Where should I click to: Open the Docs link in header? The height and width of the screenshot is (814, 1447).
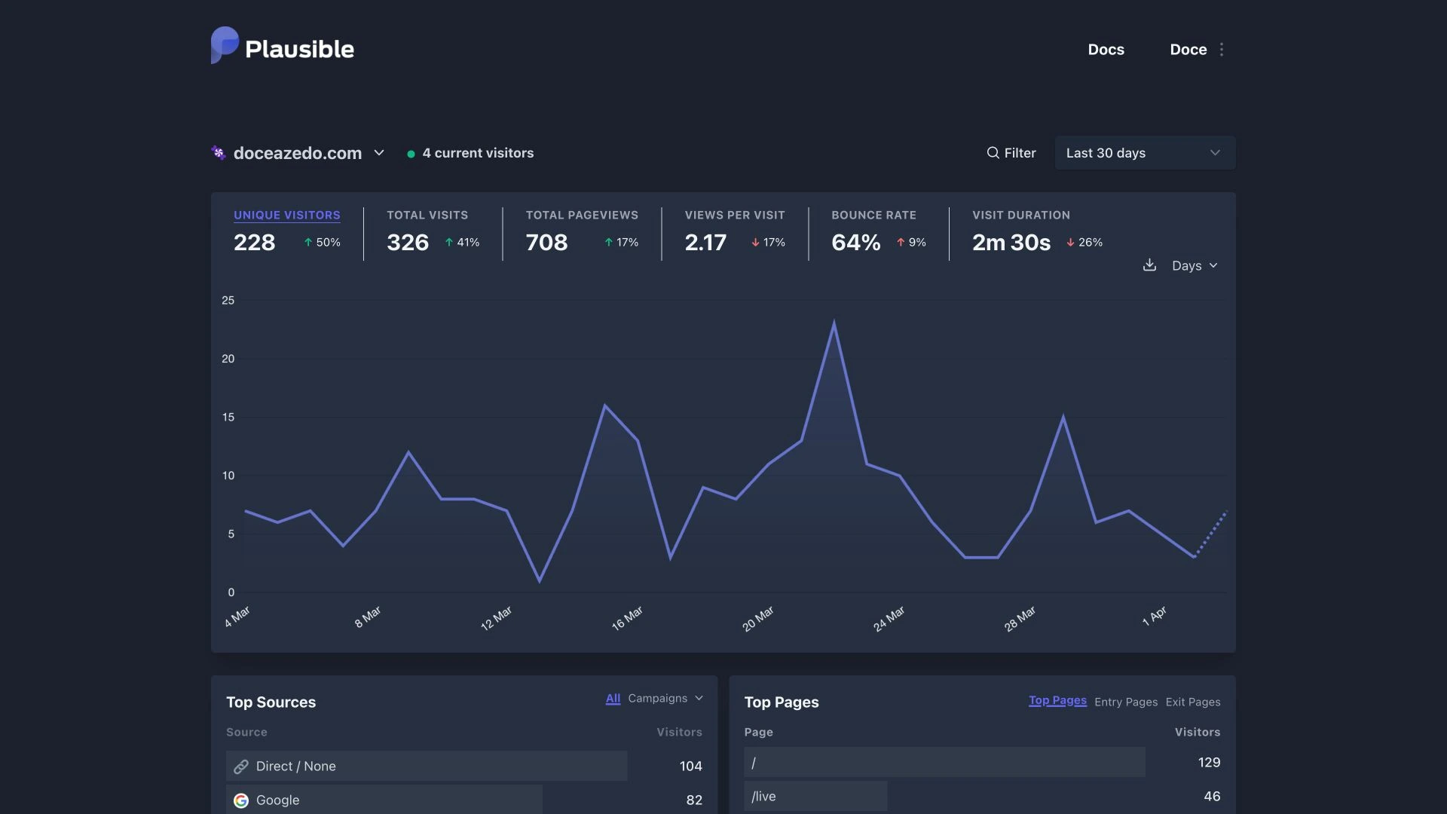pyautogui.click(x=1106, y=50)
